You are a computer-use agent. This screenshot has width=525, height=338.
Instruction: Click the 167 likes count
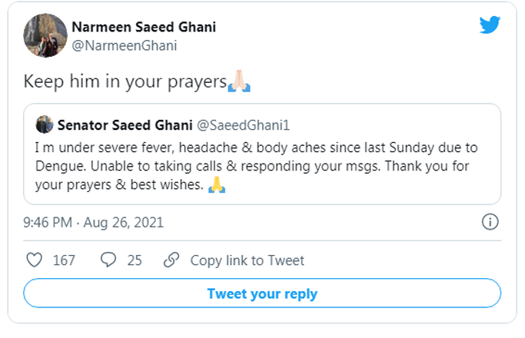pos(64,260)
